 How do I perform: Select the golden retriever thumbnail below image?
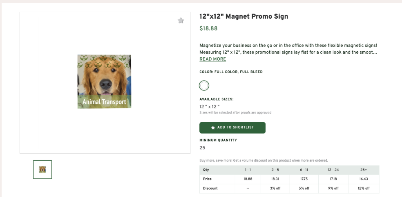pos(42,169)
